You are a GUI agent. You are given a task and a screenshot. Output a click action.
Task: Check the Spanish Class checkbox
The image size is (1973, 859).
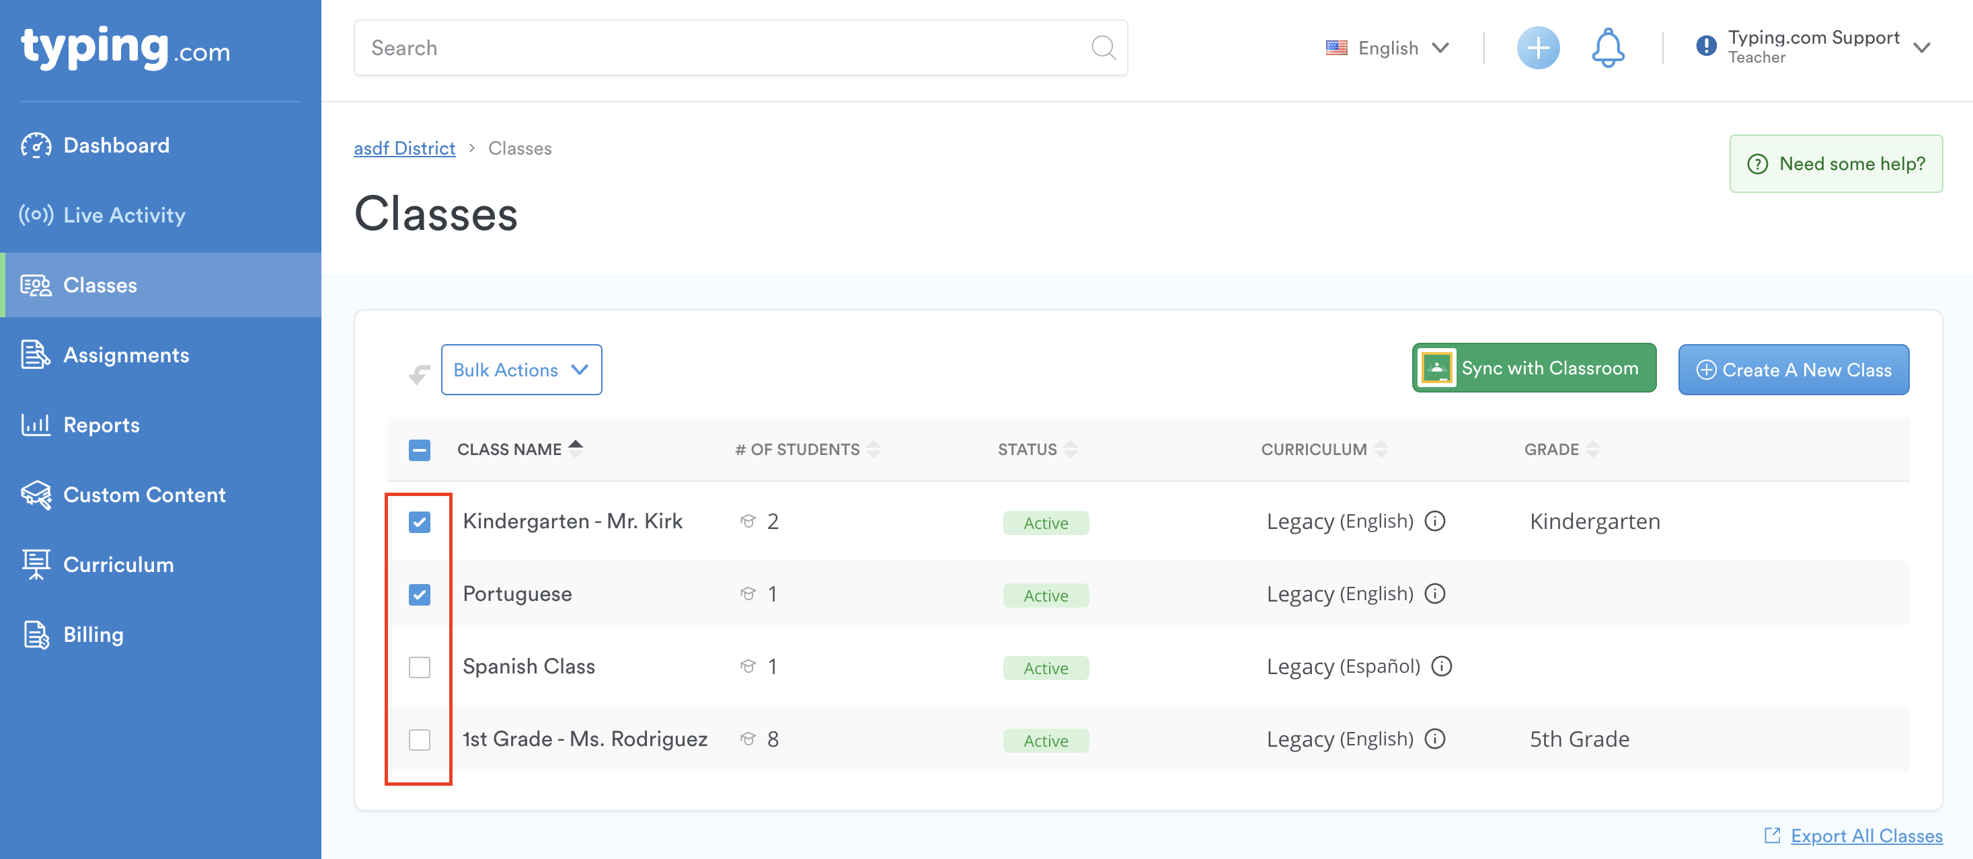point(420,667)
